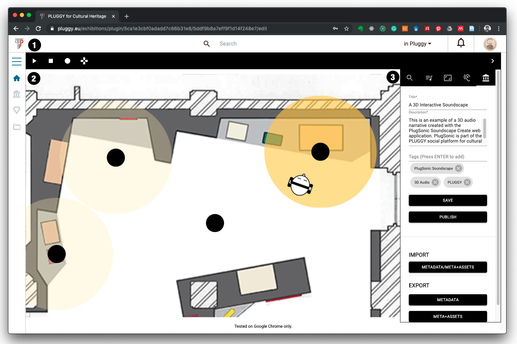The image size is (517, 344).
Task: Close the "PLUGGY for Cultural Heritage" tab
Action: [113, 16]
